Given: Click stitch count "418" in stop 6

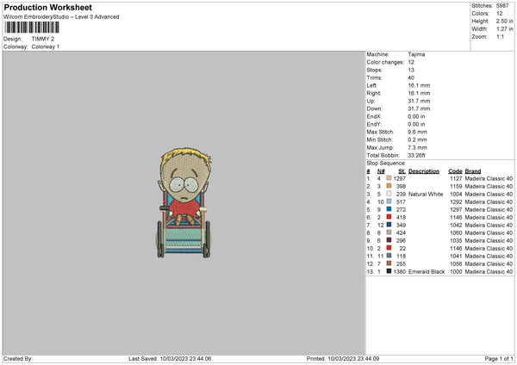Looking at the screenshot, I should pos(401,218).
